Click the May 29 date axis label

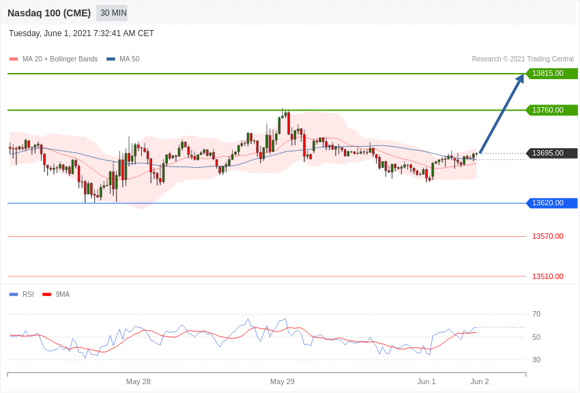pos(282,381)
